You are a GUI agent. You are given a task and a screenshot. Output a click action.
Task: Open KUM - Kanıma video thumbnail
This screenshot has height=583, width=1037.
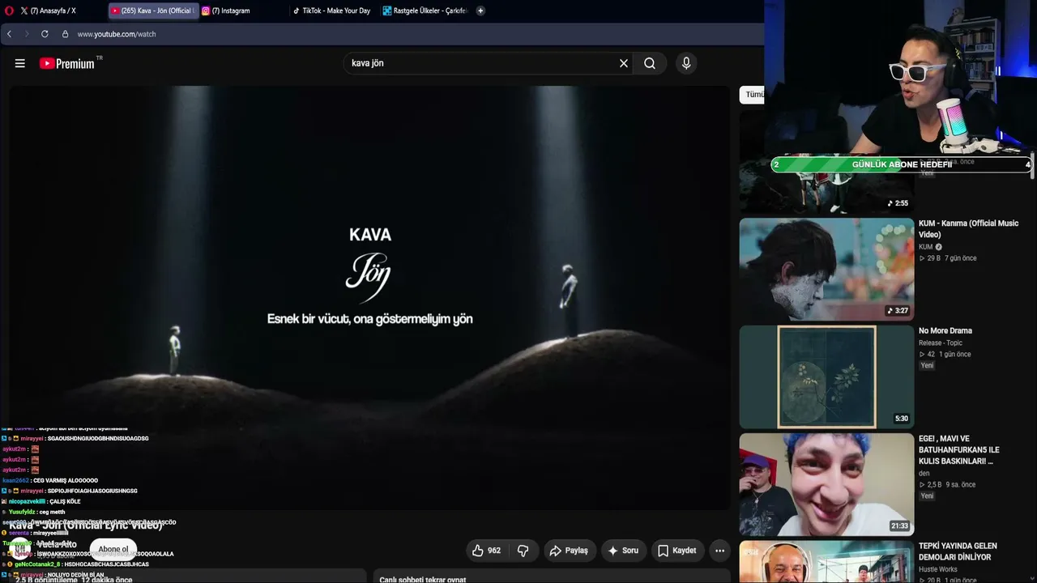826,269
